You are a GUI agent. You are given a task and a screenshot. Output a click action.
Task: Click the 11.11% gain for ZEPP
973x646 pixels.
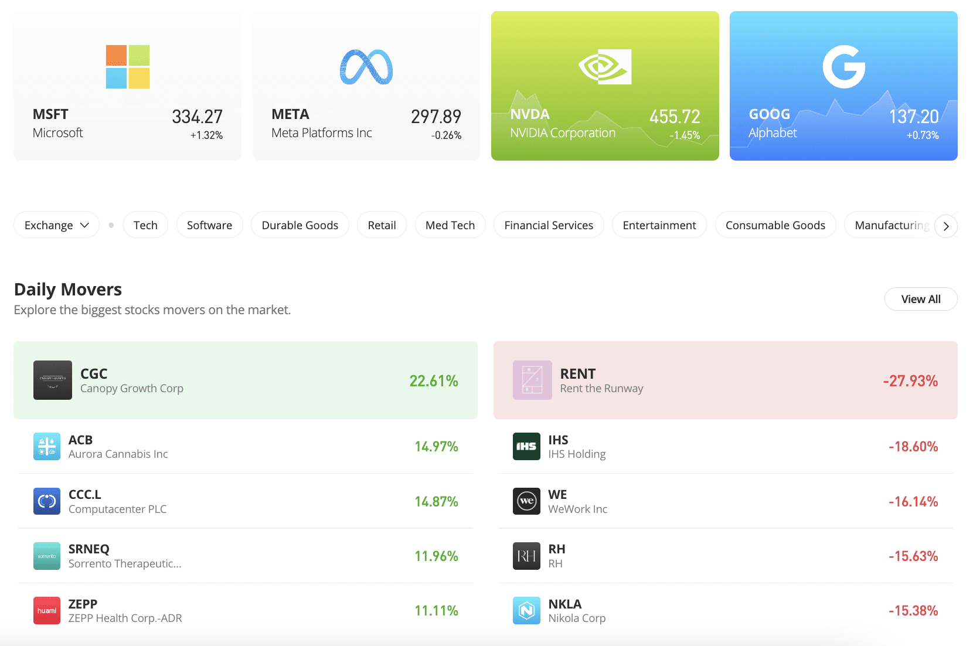click(x=437, y=611)
